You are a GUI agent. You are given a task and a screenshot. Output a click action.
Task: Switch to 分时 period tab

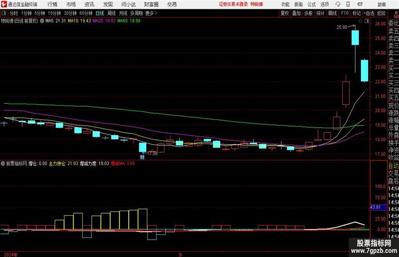(x=14, y=13)
